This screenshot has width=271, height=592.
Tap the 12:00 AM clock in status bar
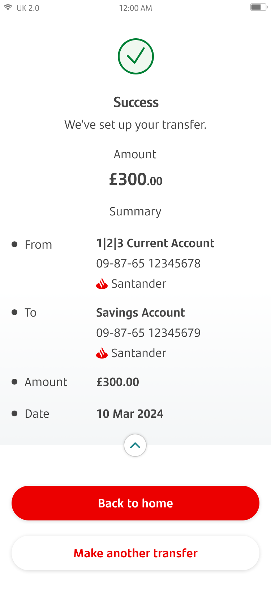click(135, 8)
